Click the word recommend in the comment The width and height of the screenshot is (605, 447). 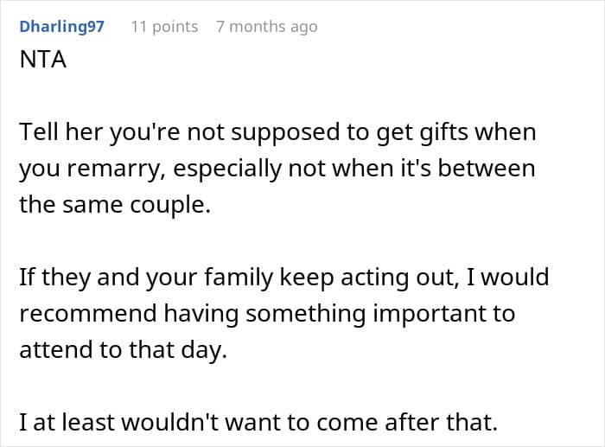pos(88,313)
